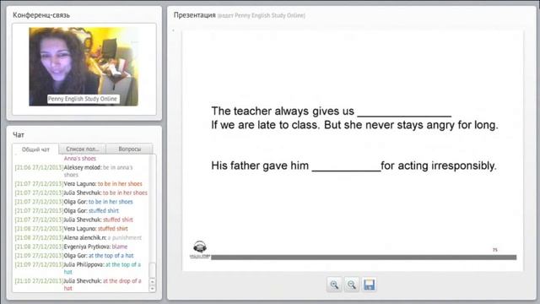This screenshot has height=304, width=540.
Task: Click the Penny English Study Online webcam video
Action: pyautogui.click(x=84, y=67)
